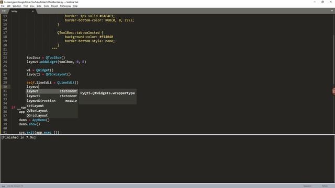The width and height of the screenshot is (335, 188).
Task: Click QLineEdit() on line 29
Action: click(68, 83)
